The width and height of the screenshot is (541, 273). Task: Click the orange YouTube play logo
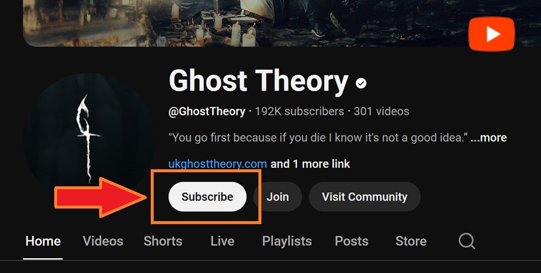click(x=491, y=34)
